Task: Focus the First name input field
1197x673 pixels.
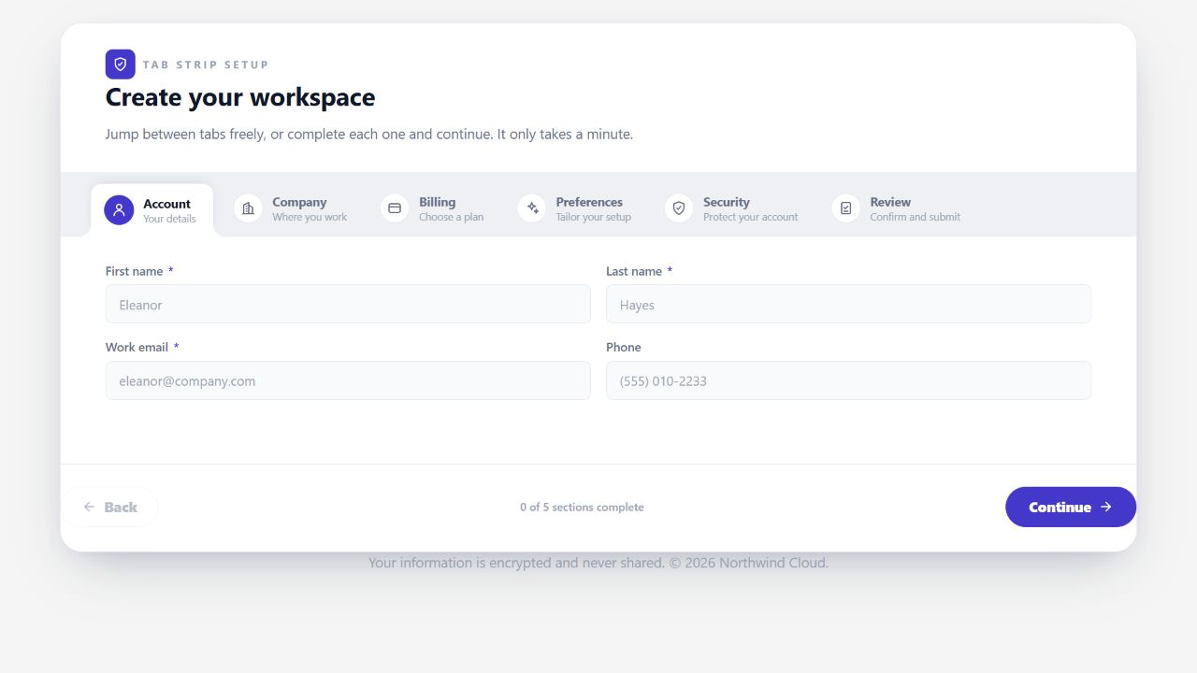Action: pyautogui.click(x=348, y=305)
